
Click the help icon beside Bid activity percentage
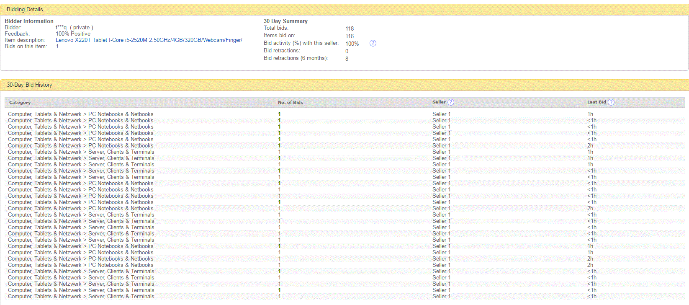(x=373, y=43)
